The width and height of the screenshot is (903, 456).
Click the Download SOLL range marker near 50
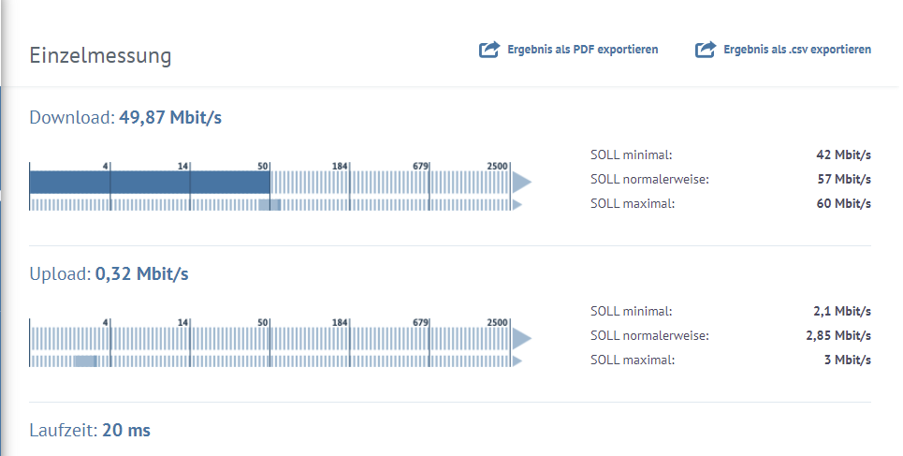pyautogui.click(x=269, y=204)
